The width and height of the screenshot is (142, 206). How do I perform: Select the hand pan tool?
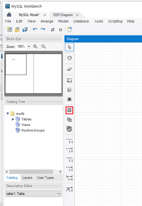pos(69,58)
